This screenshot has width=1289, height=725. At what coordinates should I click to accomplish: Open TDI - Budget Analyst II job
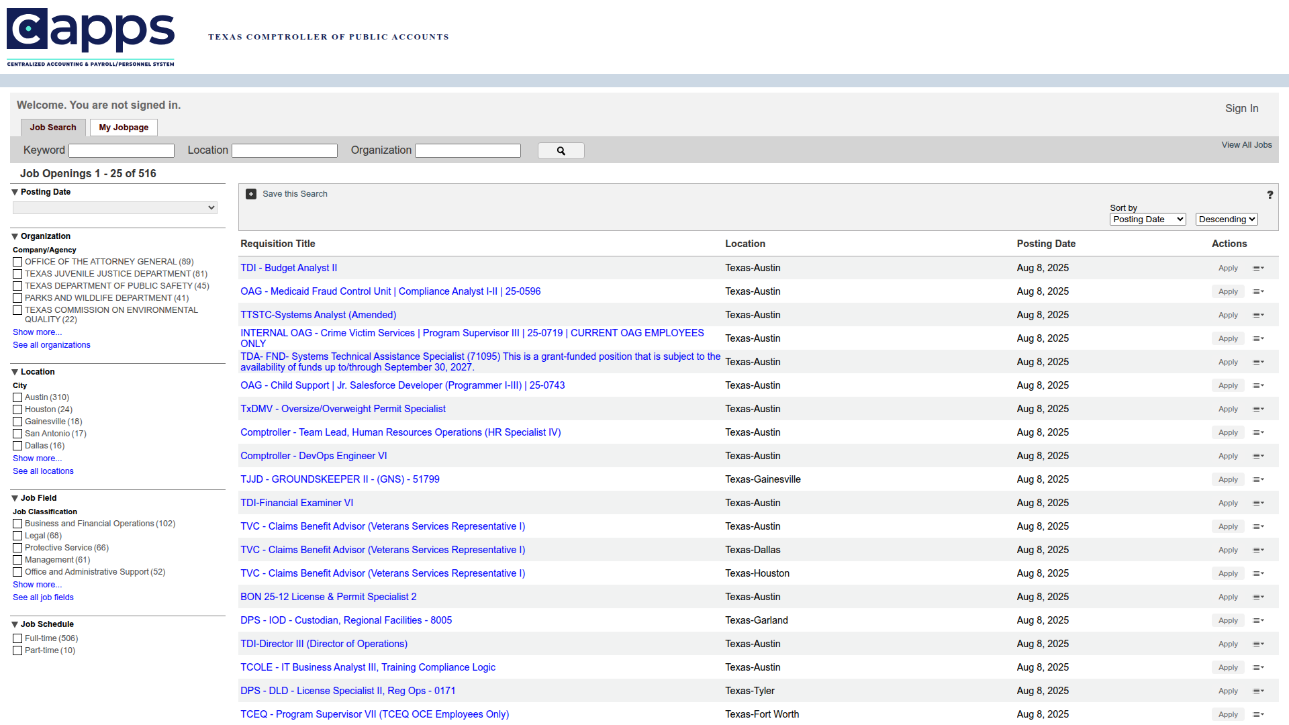coord(289,268)
